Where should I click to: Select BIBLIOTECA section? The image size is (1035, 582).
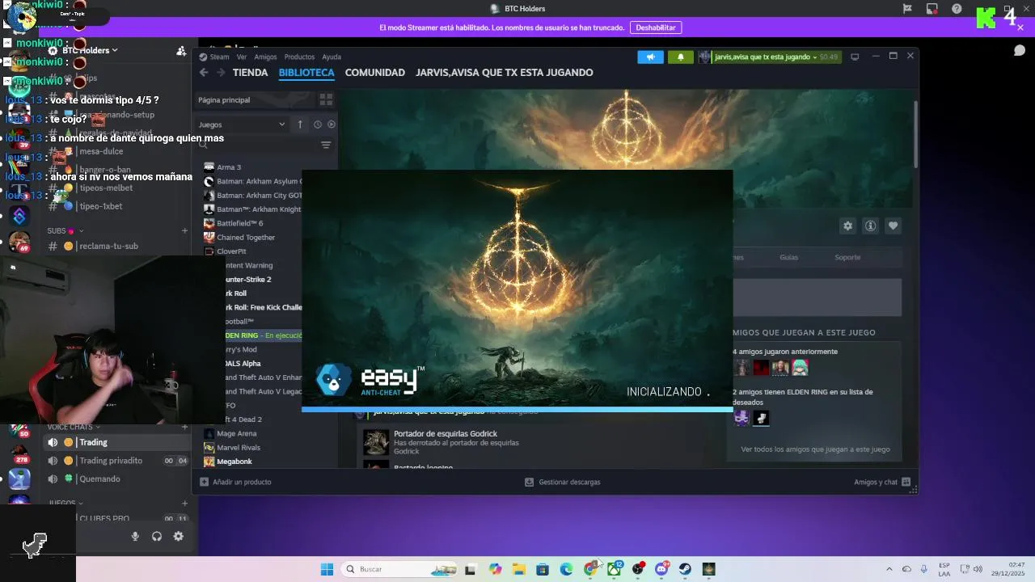(x=306, y=73)
